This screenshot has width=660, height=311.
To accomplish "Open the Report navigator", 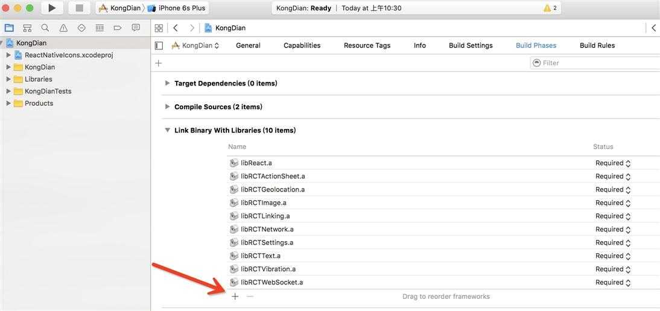I will point(136,28).
